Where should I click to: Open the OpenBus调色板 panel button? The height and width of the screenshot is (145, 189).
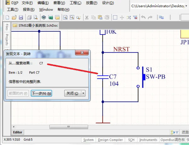click(173, 140)
